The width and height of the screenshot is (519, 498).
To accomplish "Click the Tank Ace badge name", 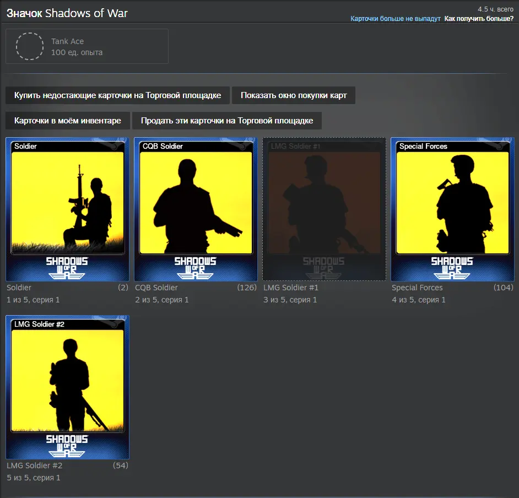I will click(68, 41).
